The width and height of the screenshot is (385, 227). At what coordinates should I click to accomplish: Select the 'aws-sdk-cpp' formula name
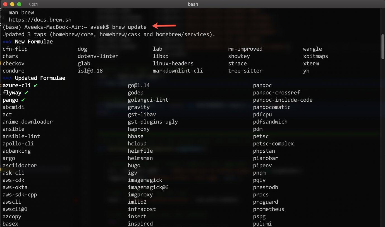coord(20,194)
